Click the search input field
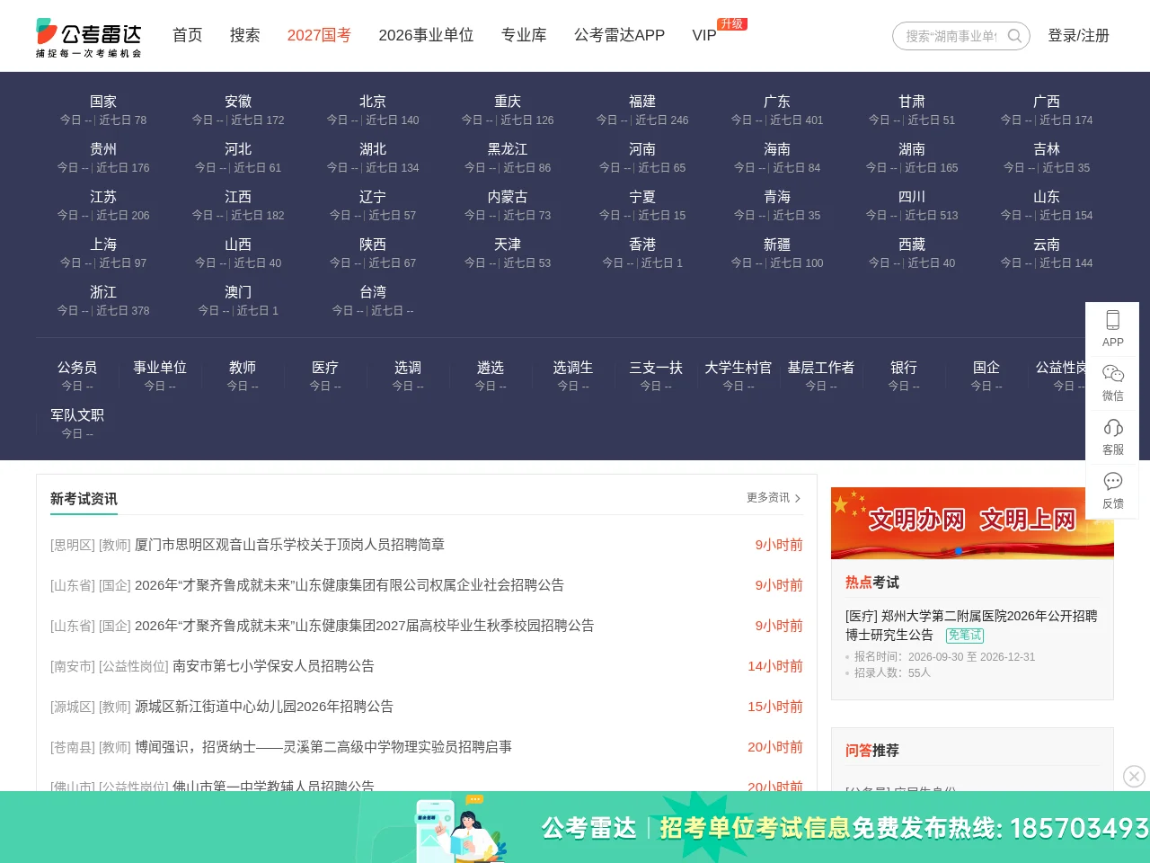This screenshot has width=1150, height=863. (x=951, y=36)
